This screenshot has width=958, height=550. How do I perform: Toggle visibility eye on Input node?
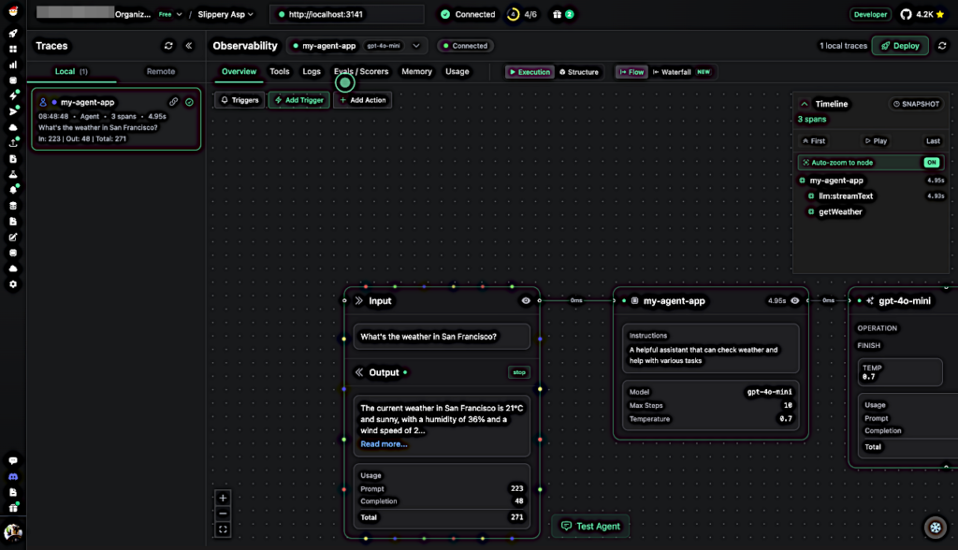click(x=526, y=301)
